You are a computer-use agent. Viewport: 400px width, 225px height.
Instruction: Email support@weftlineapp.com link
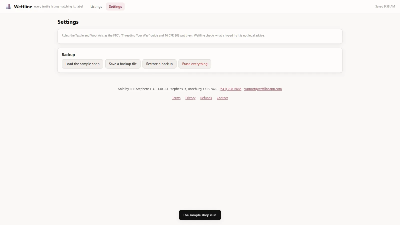tap(263, 89)
